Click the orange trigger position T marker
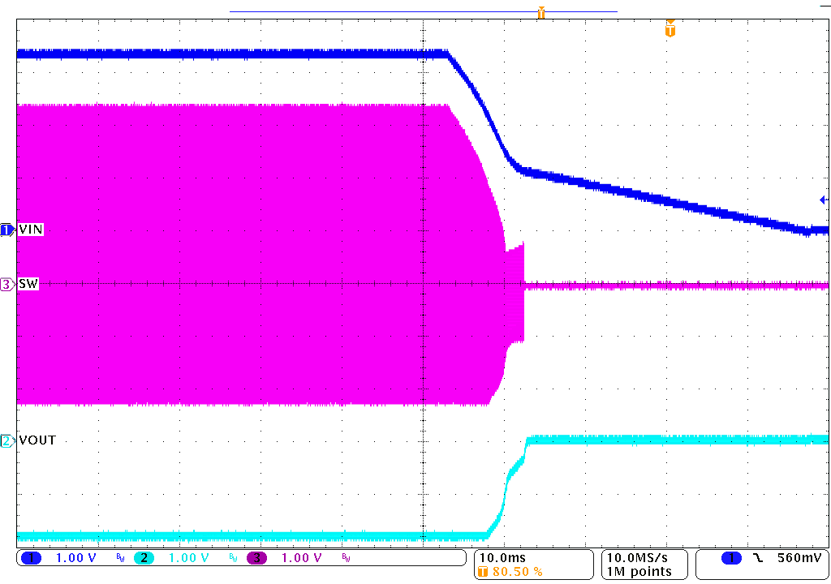This screenshot has width=831, height=584. (670, 28)
